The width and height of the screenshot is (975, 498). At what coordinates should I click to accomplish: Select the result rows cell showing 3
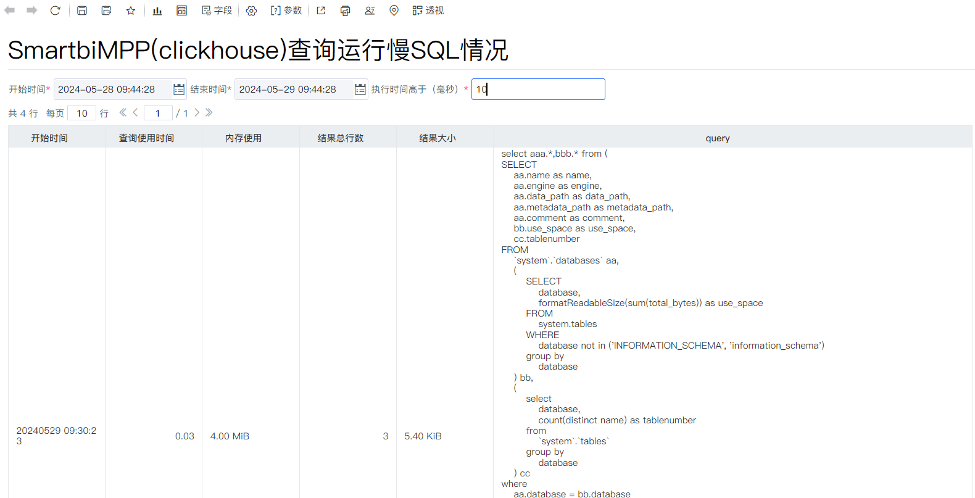386,436
